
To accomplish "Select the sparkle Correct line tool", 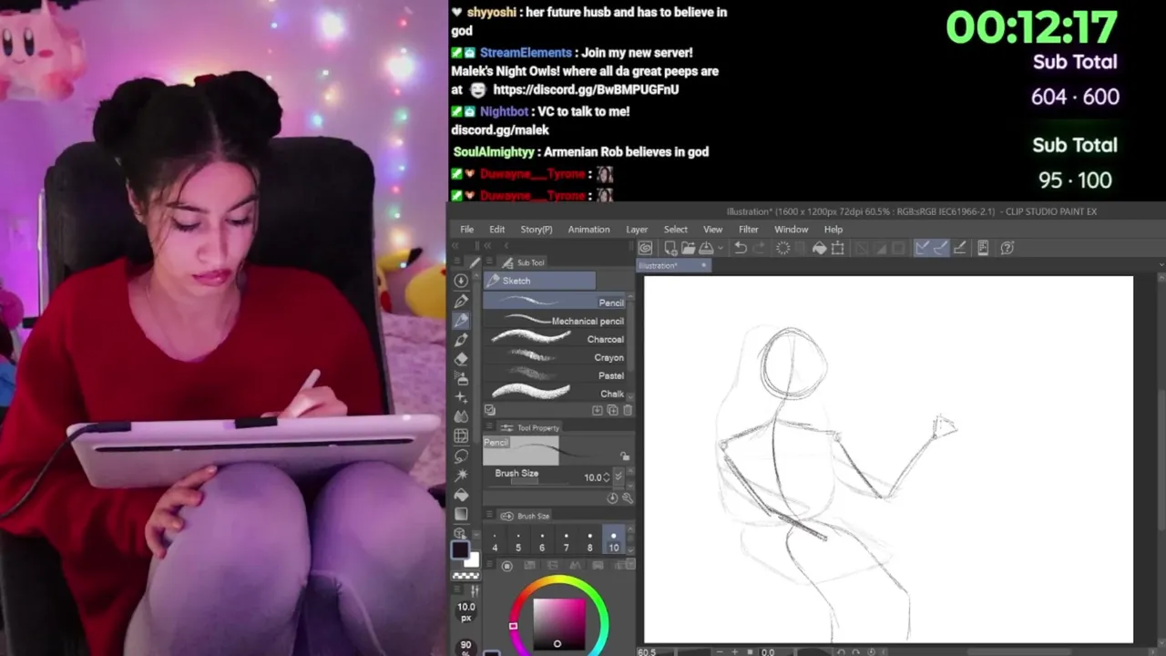I will 461,397.
